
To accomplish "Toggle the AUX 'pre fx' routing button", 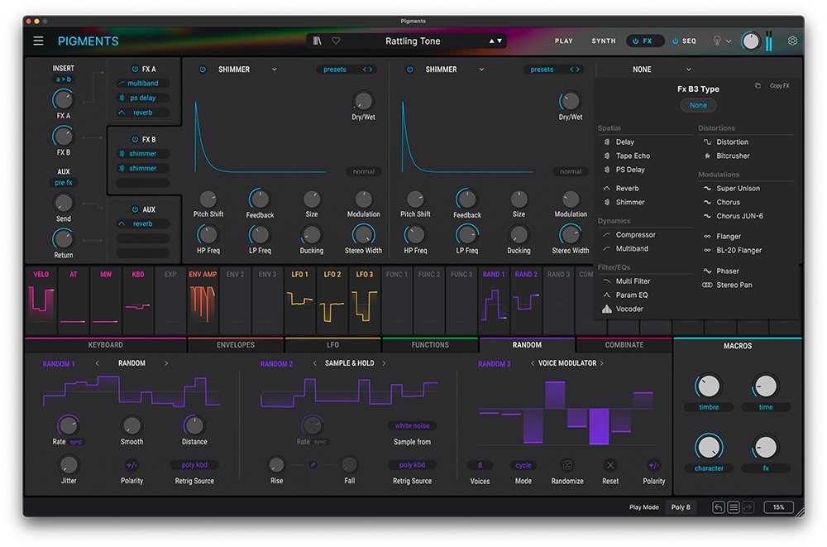I will [64, 183].
